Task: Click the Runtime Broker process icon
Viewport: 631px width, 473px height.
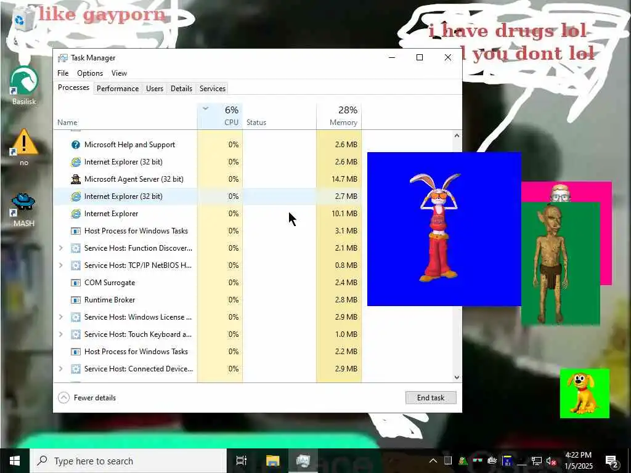Action: (75, 300)
